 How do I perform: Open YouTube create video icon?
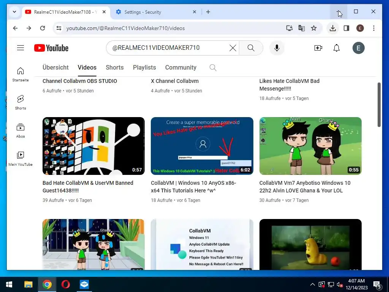[x=318, y=48]
